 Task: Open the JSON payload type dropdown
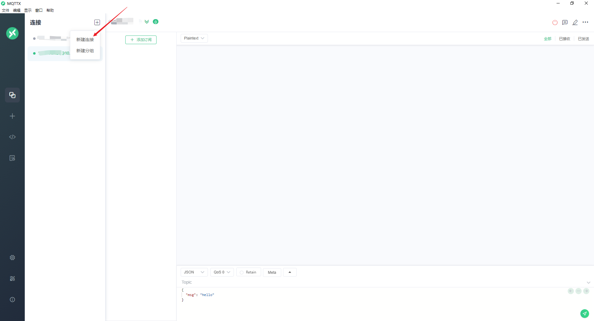pyautogui.click(x=194, y=272)
